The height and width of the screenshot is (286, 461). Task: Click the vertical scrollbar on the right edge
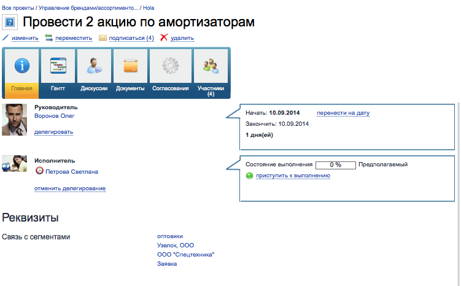(459, 194)
